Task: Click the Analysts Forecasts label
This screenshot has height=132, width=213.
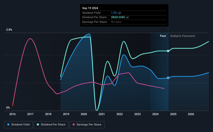Action: click(x=183, y=36)
